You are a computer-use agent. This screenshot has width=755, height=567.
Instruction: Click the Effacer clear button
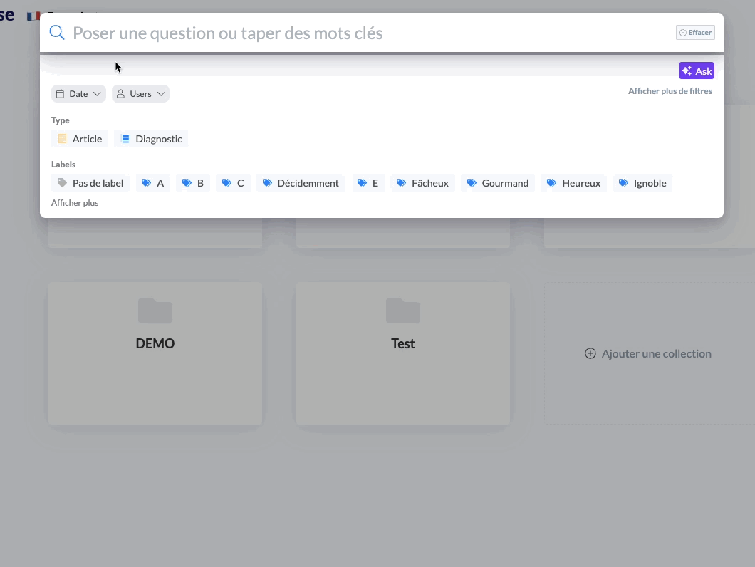pyautogui.click(x=695, y=33)
